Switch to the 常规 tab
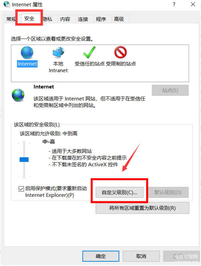Screen dimensions: 201x266 (x=11, y=19)
